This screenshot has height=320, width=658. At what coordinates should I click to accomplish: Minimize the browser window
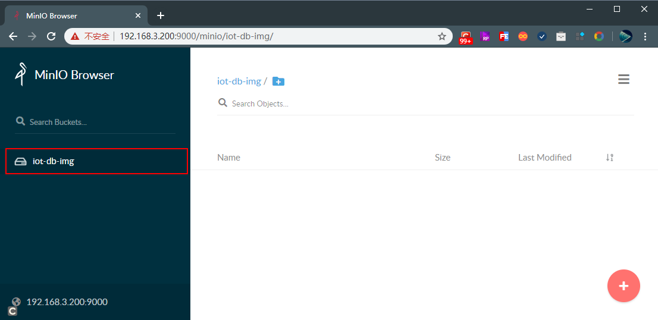tap(590, 9)
